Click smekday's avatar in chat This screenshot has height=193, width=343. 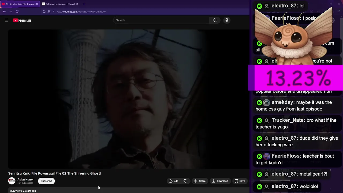[266, 102]
